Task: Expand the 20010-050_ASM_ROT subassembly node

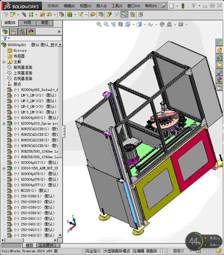Action: pos(4,168)
